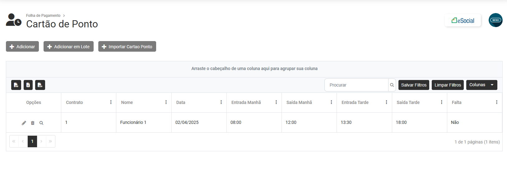Click the Procurar search field
The image size is (507, 169).
(356, 85)
